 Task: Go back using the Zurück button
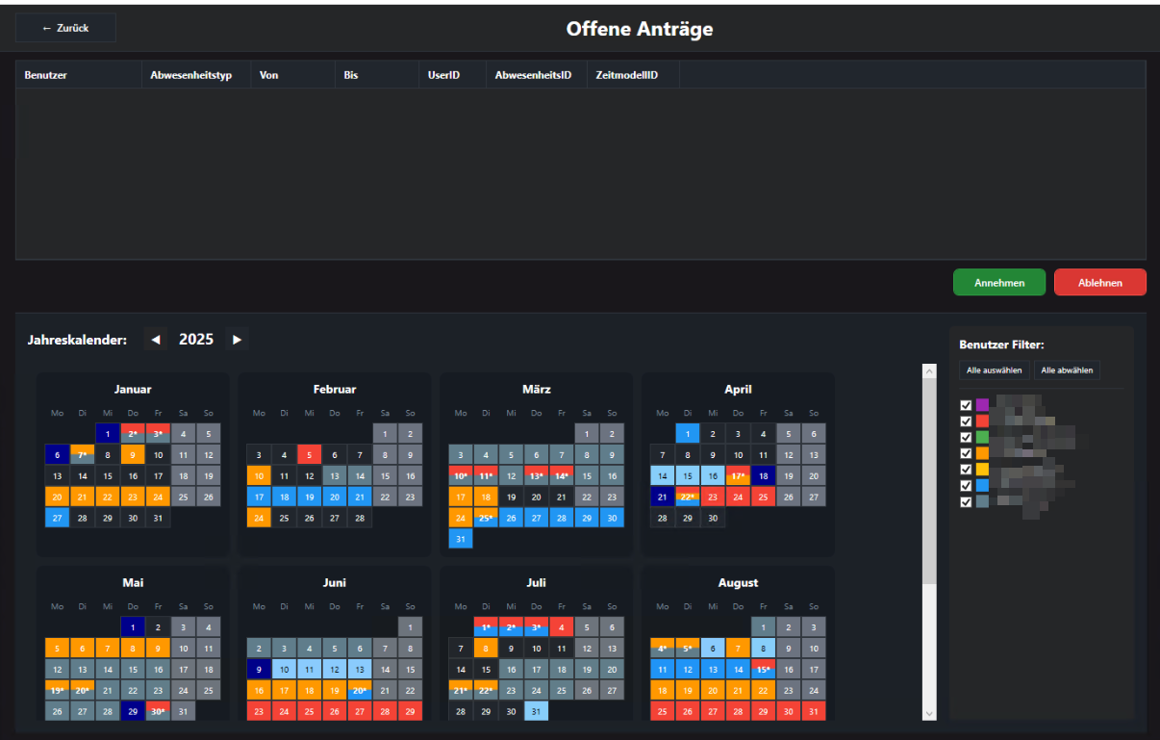click(x=65, y=28)
